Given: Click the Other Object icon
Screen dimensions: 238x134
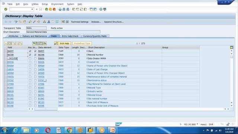Looking at the screenshot, I should coord(24,22).
